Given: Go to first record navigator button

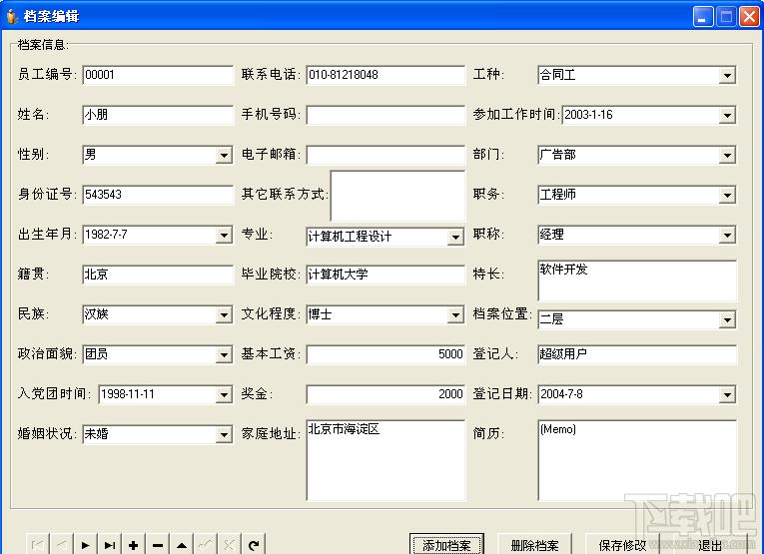Looking at the screenshot, I should pyautogui.click(x=38, y=545).
